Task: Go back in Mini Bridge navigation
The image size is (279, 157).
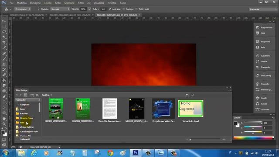Action: point(17,95)
